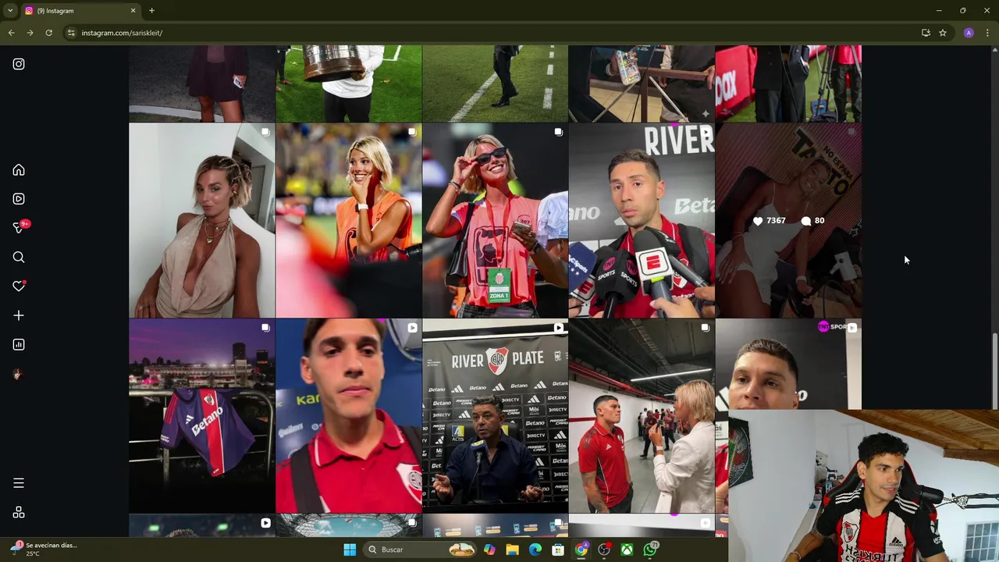
Task: Open hovered post showing 7367 likes
Action: pyautogui.click(x=788, y=220)
